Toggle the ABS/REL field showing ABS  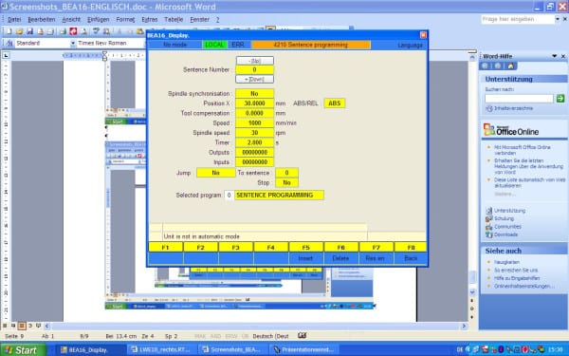pos(335,103)
